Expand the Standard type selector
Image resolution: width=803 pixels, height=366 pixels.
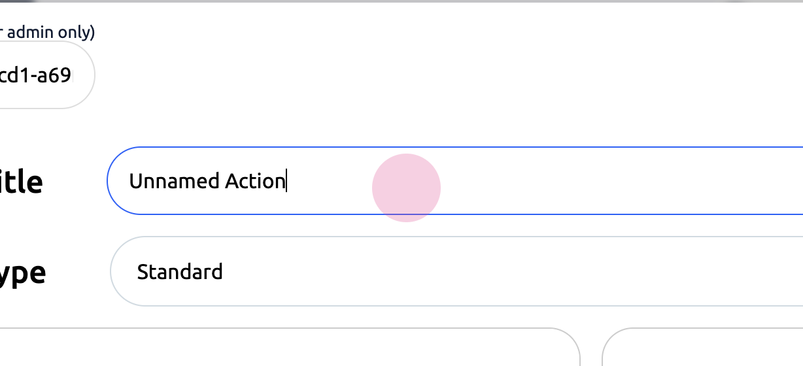tap(654, 271)
